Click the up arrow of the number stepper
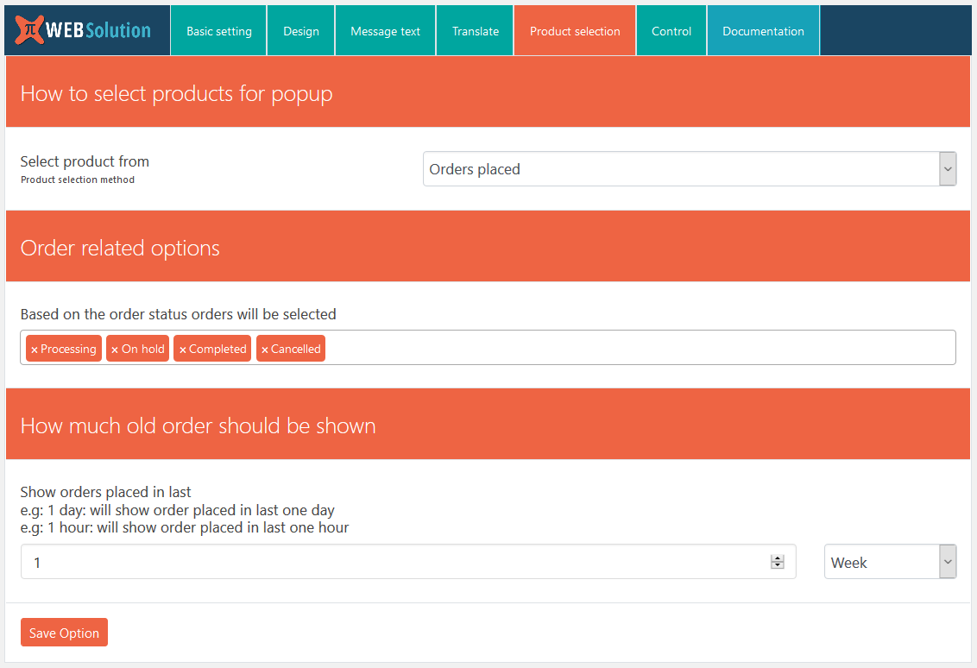Screen dimensions: 977x668 click(777, 558)
